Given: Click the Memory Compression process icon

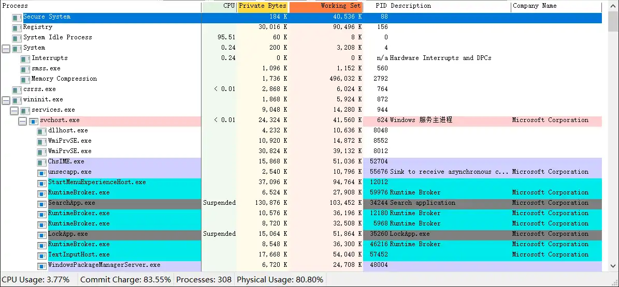Looking at the screenshot, I should [25, 79].
